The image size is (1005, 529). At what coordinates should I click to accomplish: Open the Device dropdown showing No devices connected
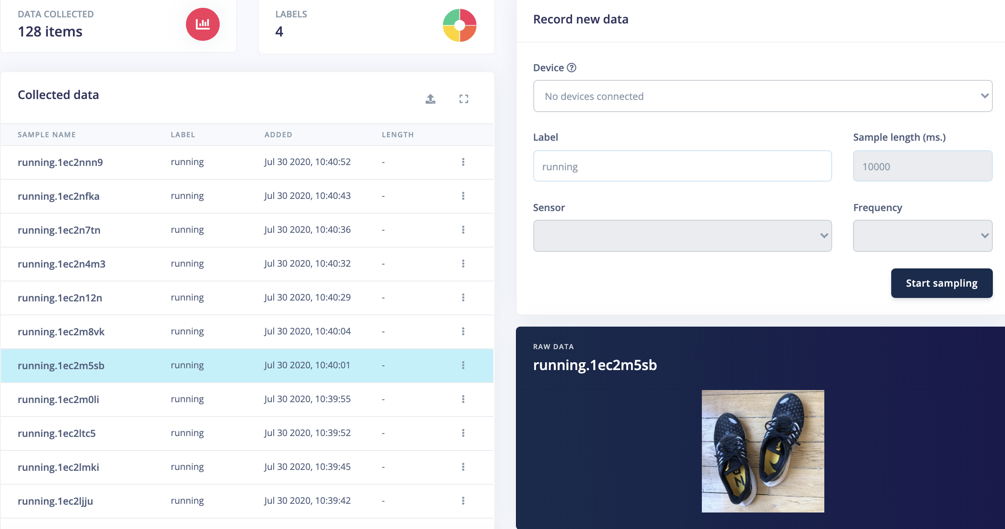click(x=762, y=96)
